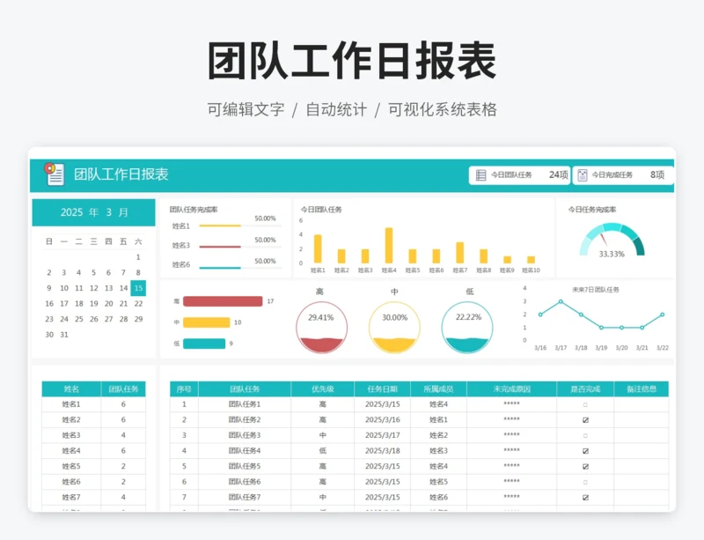Select the month number 3 in calendar header
The width and height of the screenshot is (704, 540).
(108, 212)
